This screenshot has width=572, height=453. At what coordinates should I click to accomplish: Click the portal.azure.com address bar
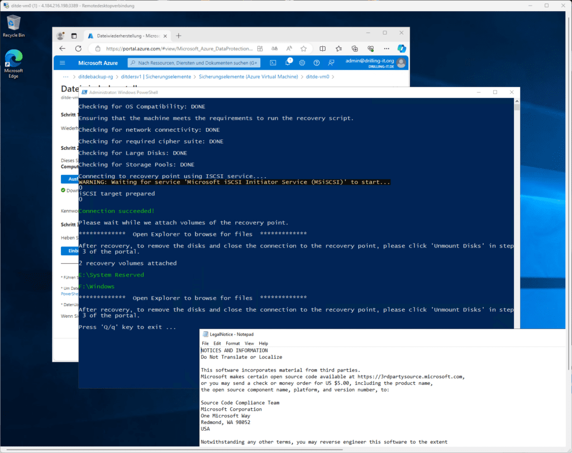[179, 49]
